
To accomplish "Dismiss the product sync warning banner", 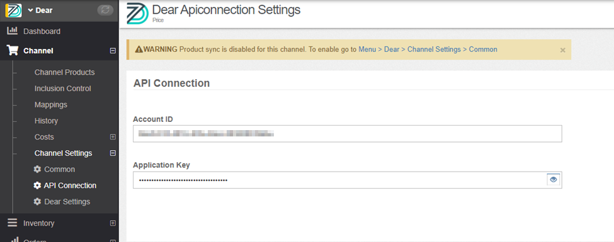I will 563,50.
